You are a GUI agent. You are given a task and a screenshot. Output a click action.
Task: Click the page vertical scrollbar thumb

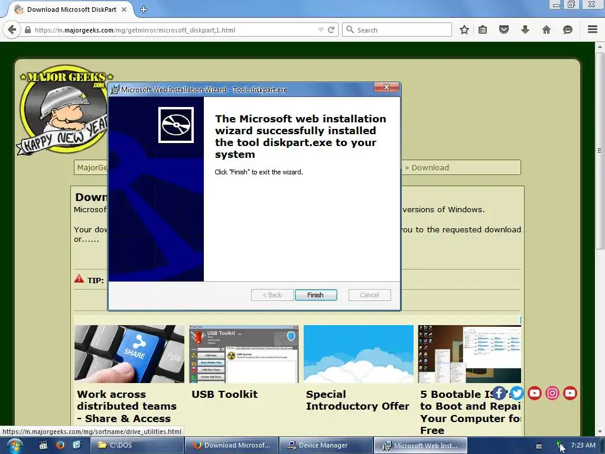click(600, 151)
